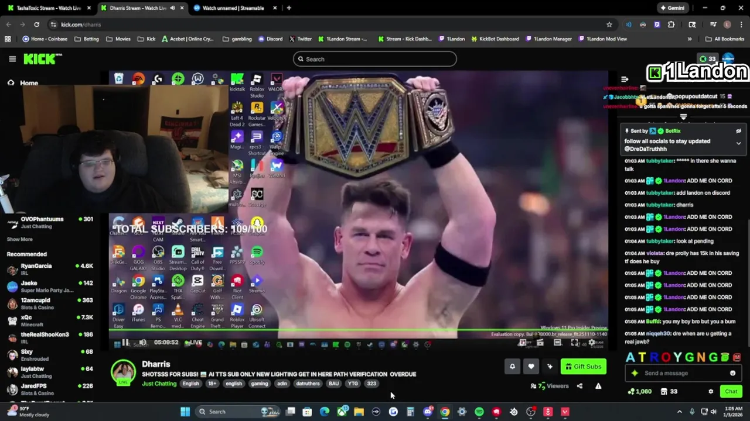This screenshot has height=421, width=750.
Task: Select the '18+' stream tag
Action: click(212, 384)
